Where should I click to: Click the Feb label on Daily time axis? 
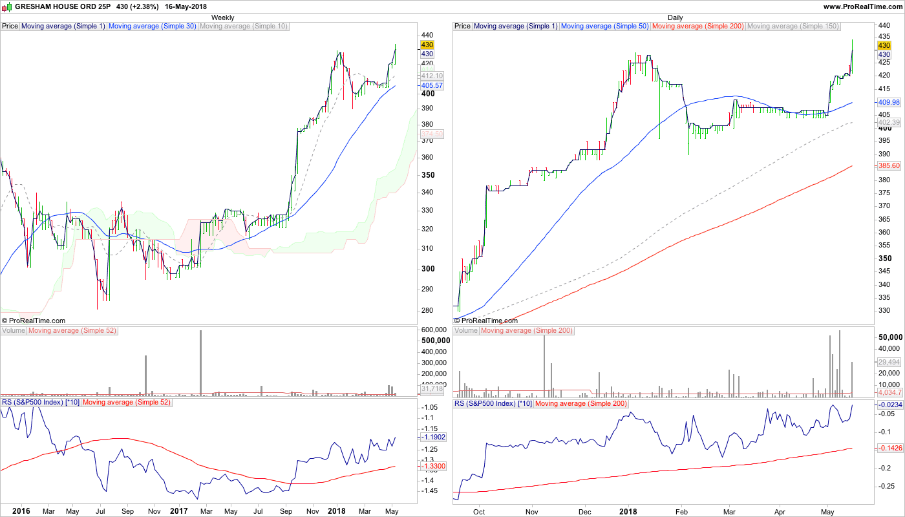(682, 511)
